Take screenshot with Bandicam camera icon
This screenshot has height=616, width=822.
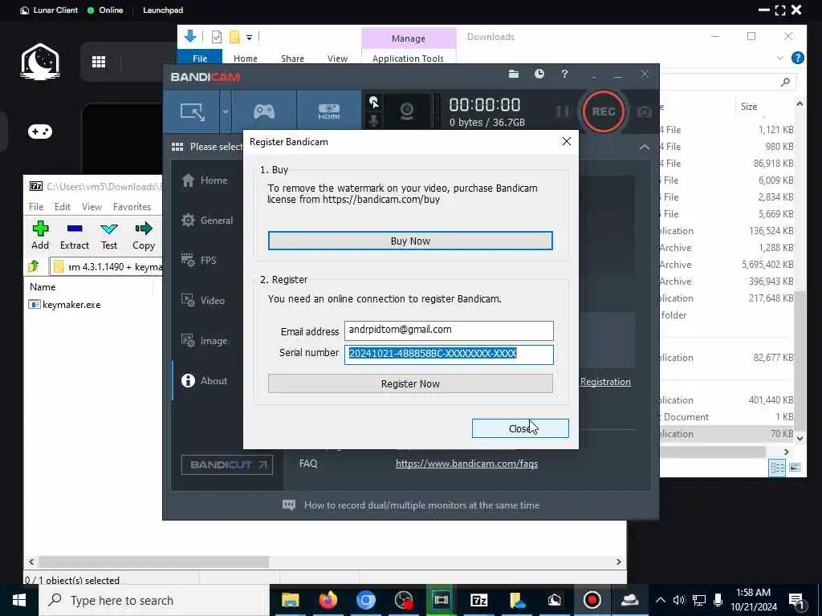point(645,111)
